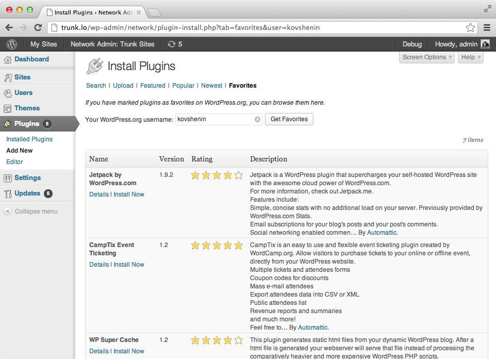Click the fullscreen arrows icon in title bar

tap(487, 9)
